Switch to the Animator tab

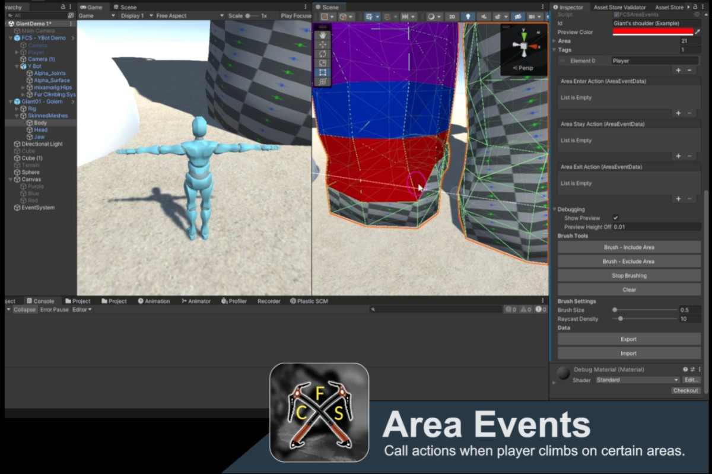point(196,301)
